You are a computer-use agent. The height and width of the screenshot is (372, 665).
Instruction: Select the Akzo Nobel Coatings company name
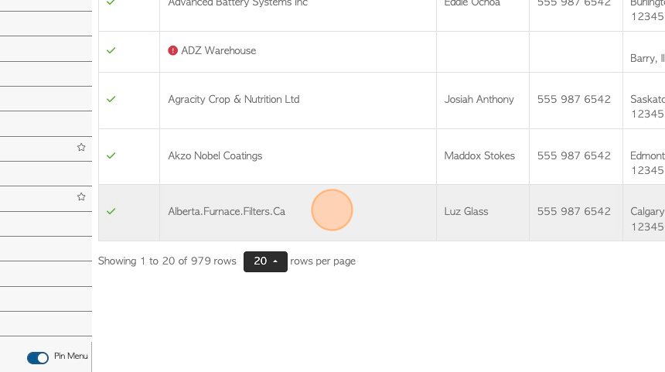click(x=215, y=155)
